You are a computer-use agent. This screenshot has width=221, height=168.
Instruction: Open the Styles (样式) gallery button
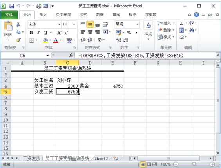point(148,30)
